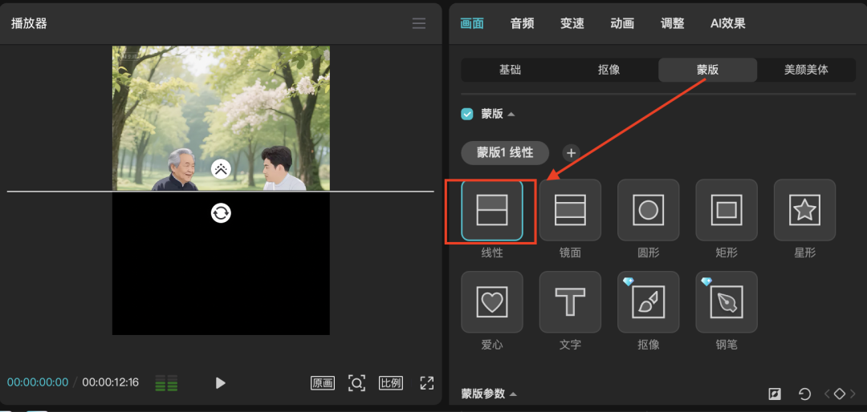The width and height of the screenshot is (867, 412).
Task: Click the 比例 aspect ratio button
Action: [390, 382]
